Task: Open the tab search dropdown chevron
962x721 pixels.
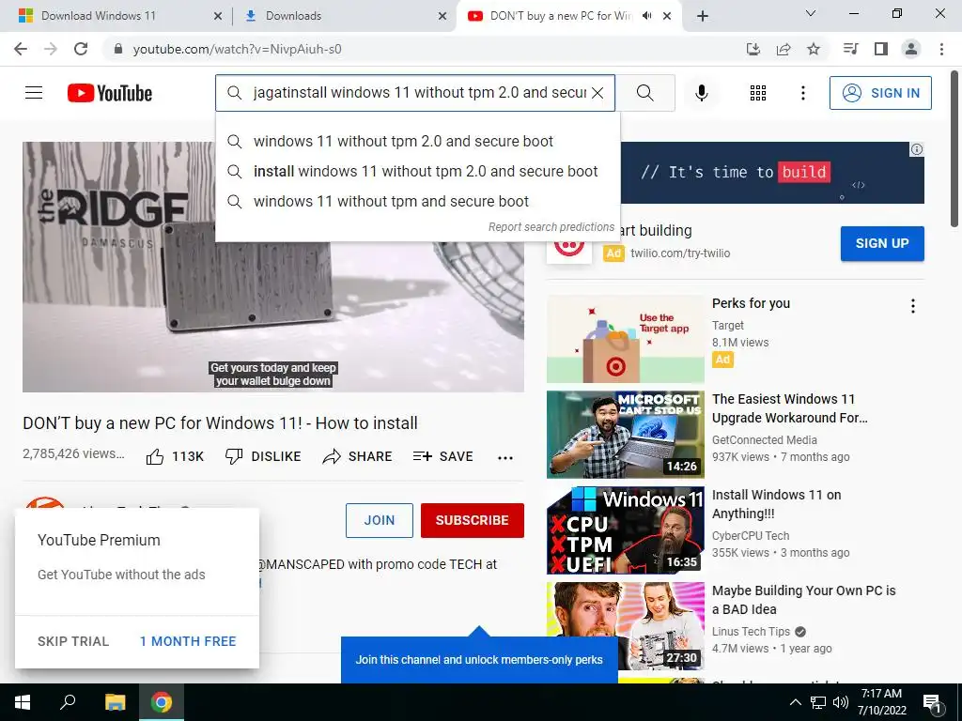Action: 811,13
